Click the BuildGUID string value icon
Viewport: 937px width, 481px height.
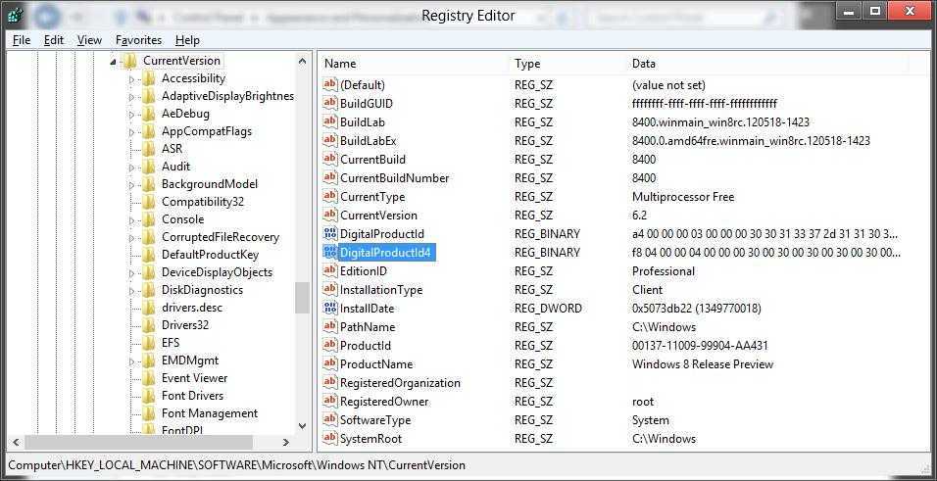330,103
